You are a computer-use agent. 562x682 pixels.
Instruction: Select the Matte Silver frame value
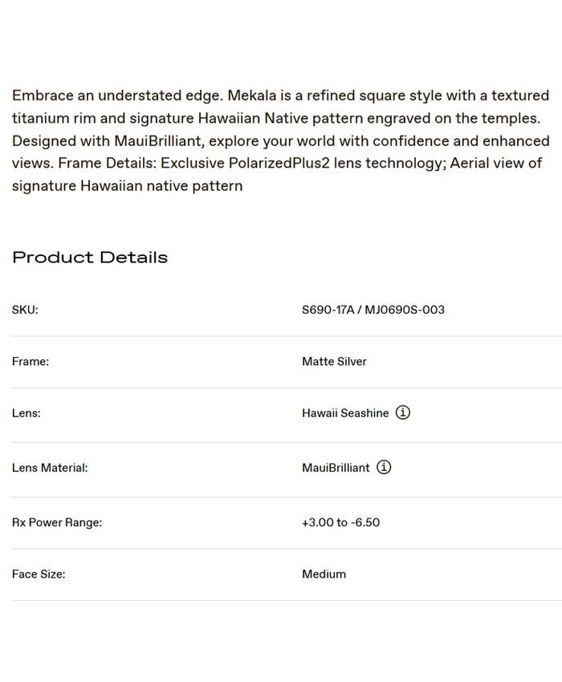click(x=334, y=362)
